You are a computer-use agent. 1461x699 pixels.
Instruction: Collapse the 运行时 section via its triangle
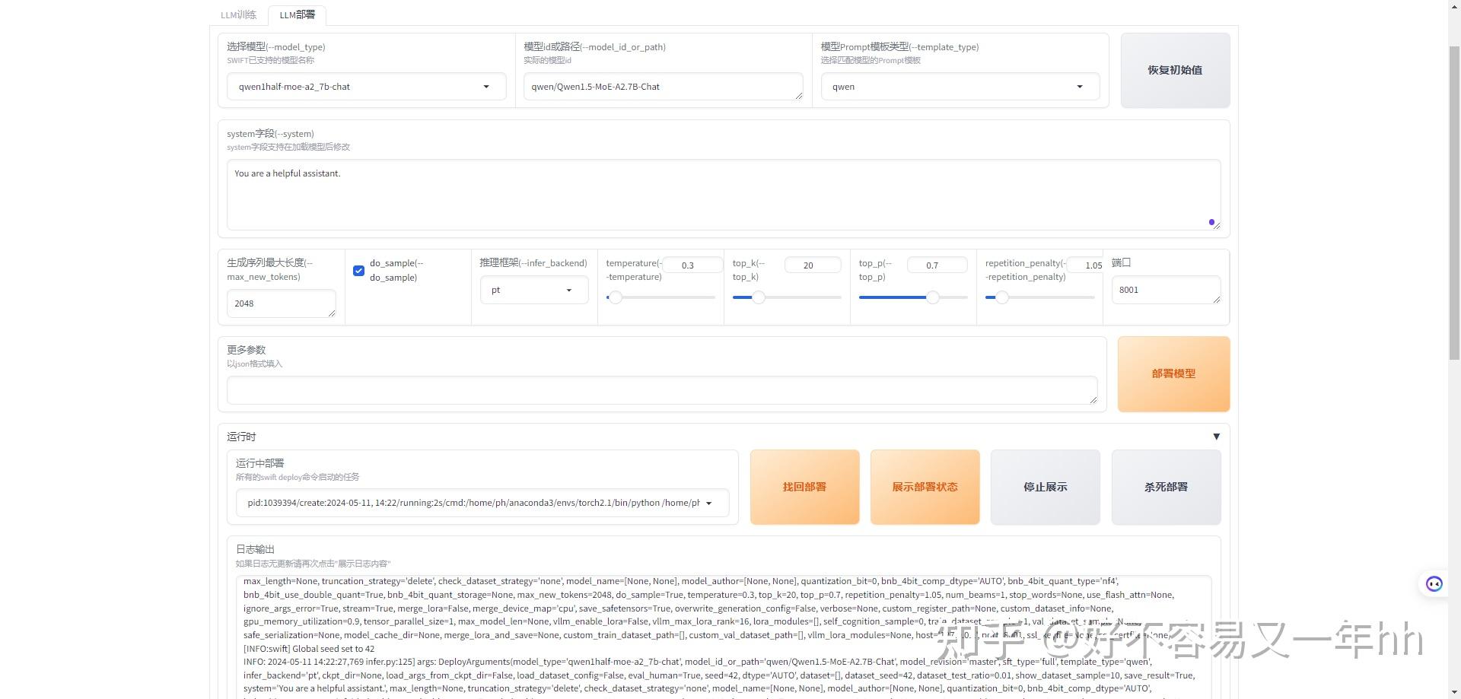(1217, 436)
